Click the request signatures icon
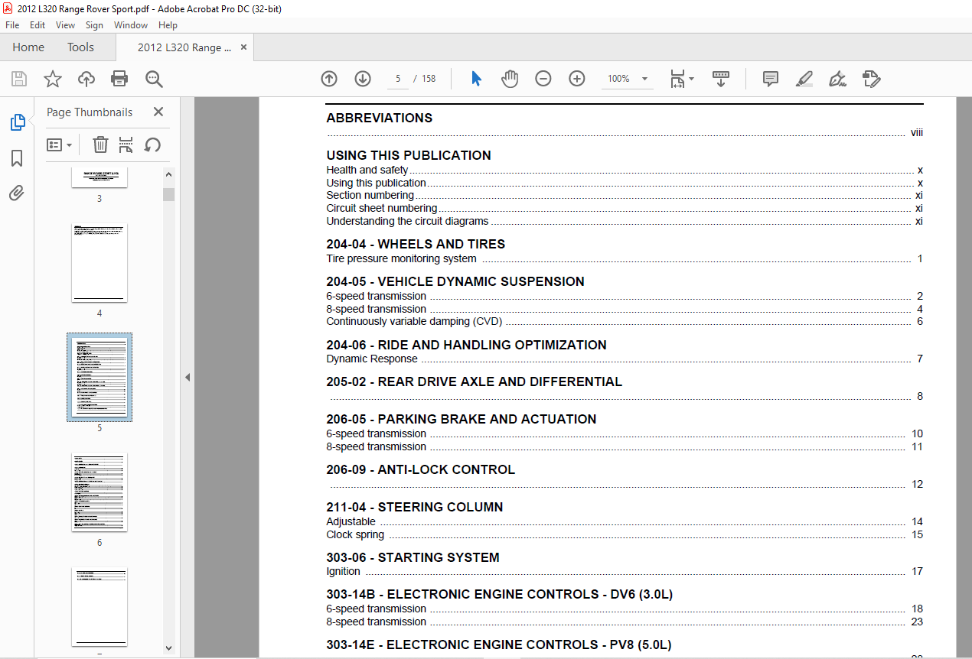 871,79
